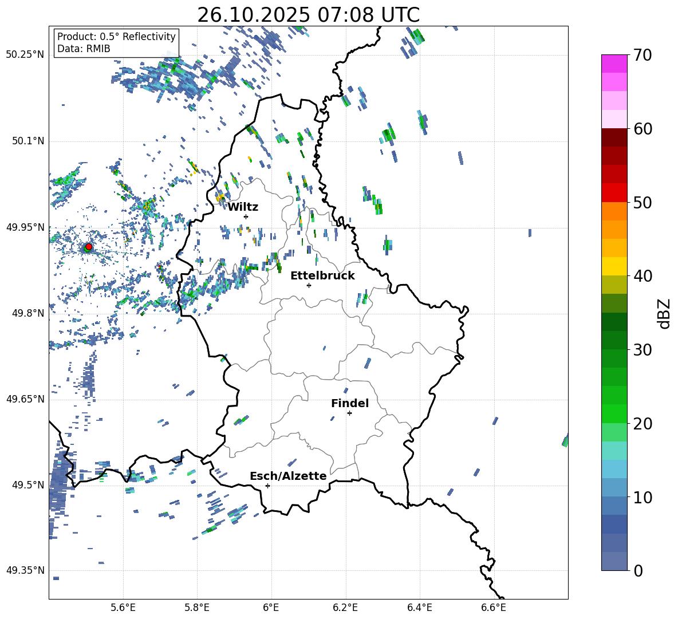
Task: Click the dark maroon colorbar segment below 60
Action: pos(614,137)
